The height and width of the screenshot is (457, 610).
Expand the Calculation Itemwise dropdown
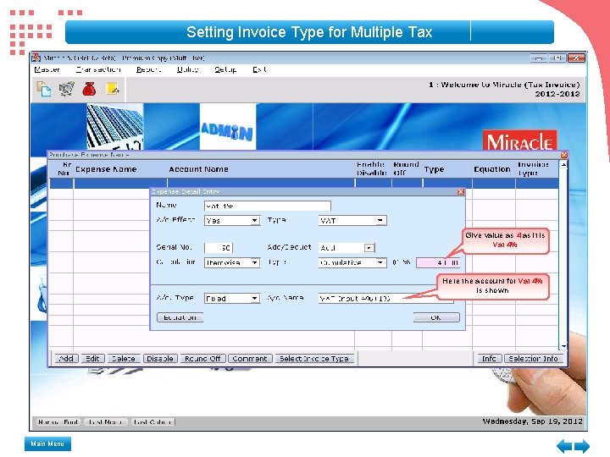click(x=255, y=262)
